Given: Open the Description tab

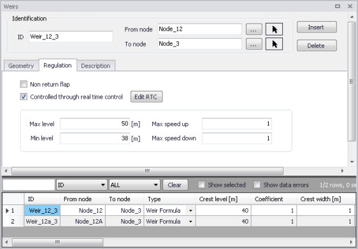Looking at the screenshot, I should click(96, 66).
